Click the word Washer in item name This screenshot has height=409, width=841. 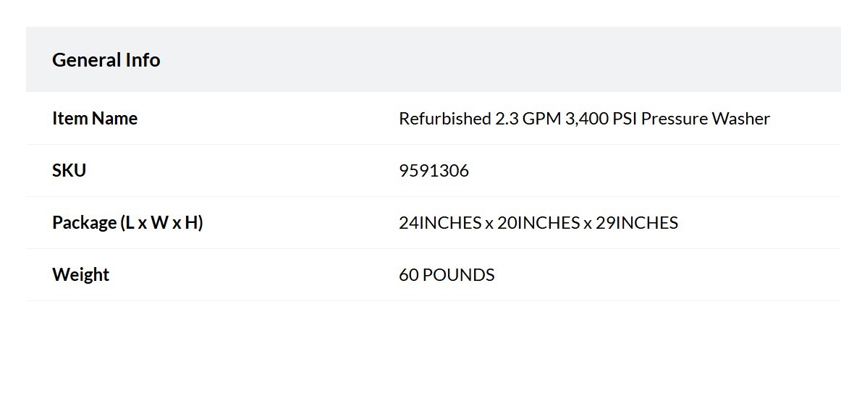point(741,119)
